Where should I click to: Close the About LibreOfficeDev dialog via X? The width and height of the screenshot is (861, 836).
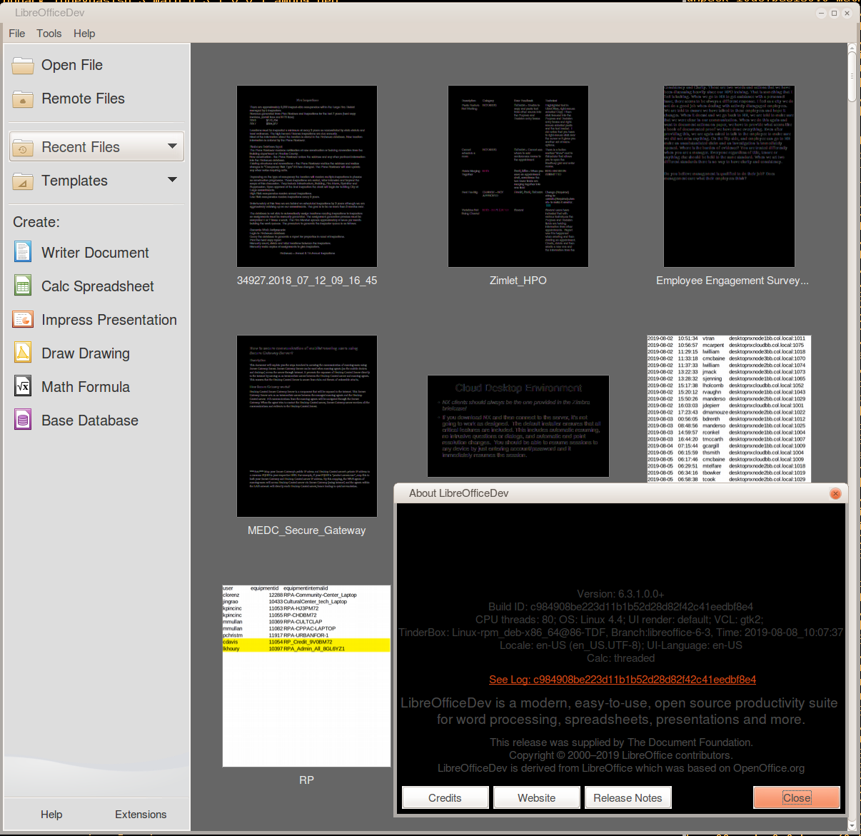point(835,493)
